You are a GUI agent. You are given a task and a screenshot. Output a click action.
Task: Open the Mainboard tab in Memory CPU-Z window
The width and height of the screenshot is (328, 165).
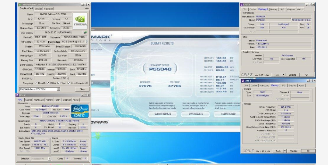point(264,85)
